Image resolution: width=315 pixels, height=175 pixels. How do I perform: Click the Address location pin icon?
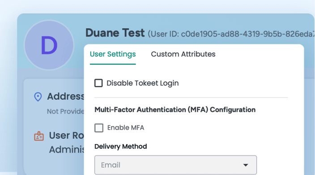[38, 97]
